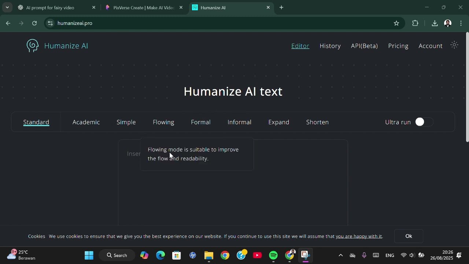Click the Humanize AI brand name link
Viewport: 469px width, 264px height.
click(x=66, y=46)
